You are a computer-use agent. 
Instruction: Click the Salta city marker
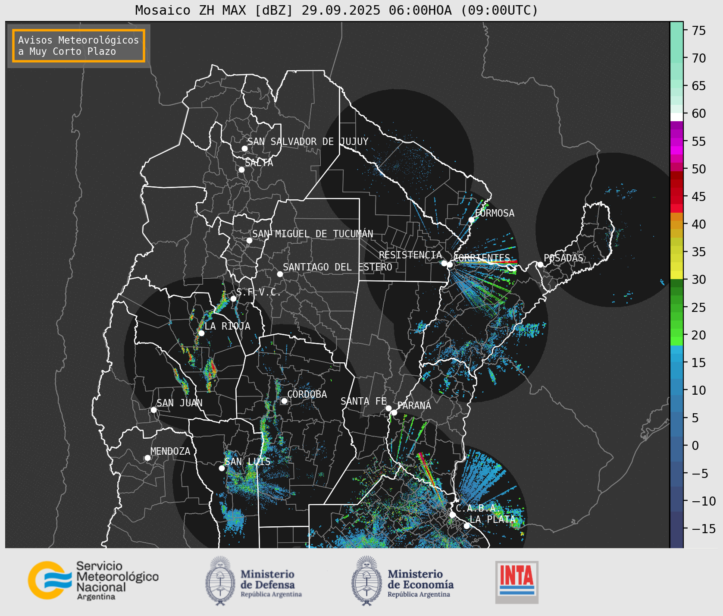tap(242, 170)
